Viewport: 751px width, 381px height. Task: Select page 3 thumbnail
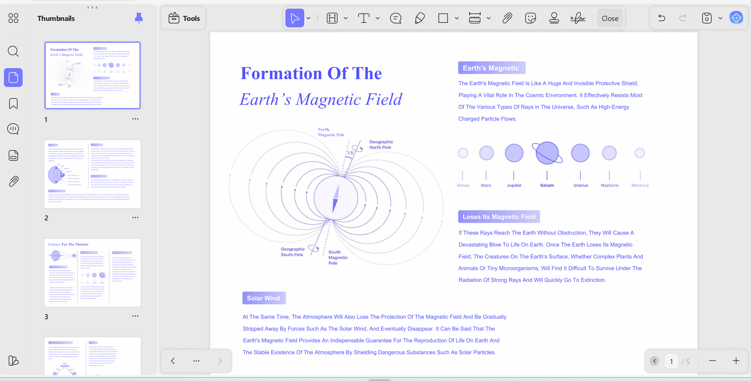(92, 272)
